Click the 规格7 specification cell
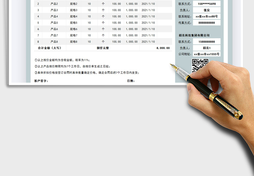Viewport: 254px width, 176px height. pyautogui.click(x=74, y=35)
